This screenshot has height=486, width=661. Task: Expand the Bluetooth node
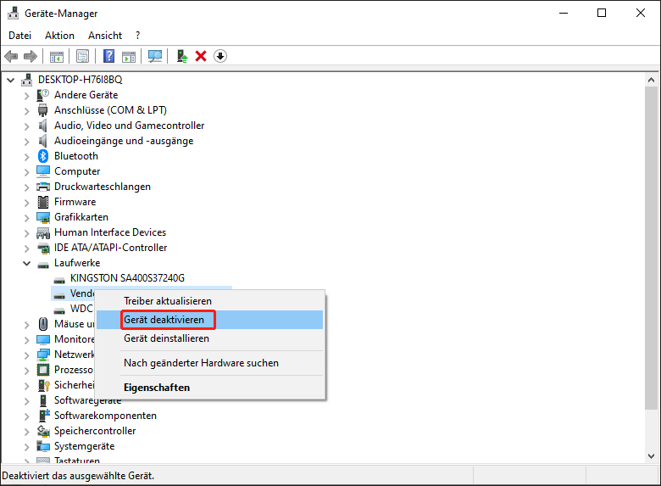click(x=26, y=157)
